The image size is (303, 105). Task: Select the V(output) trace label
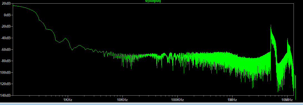tap(153, 1)
